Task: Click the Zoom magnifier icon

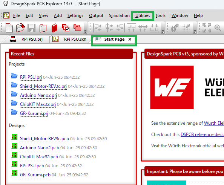Action: pyautogui.click(x=218, y=28)
